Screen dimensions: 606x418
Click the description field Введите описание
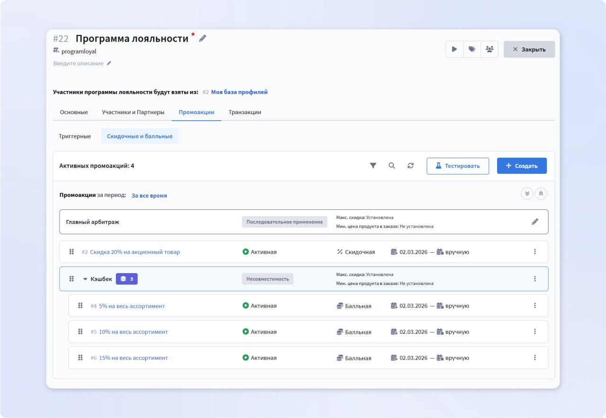click(79, 62)
